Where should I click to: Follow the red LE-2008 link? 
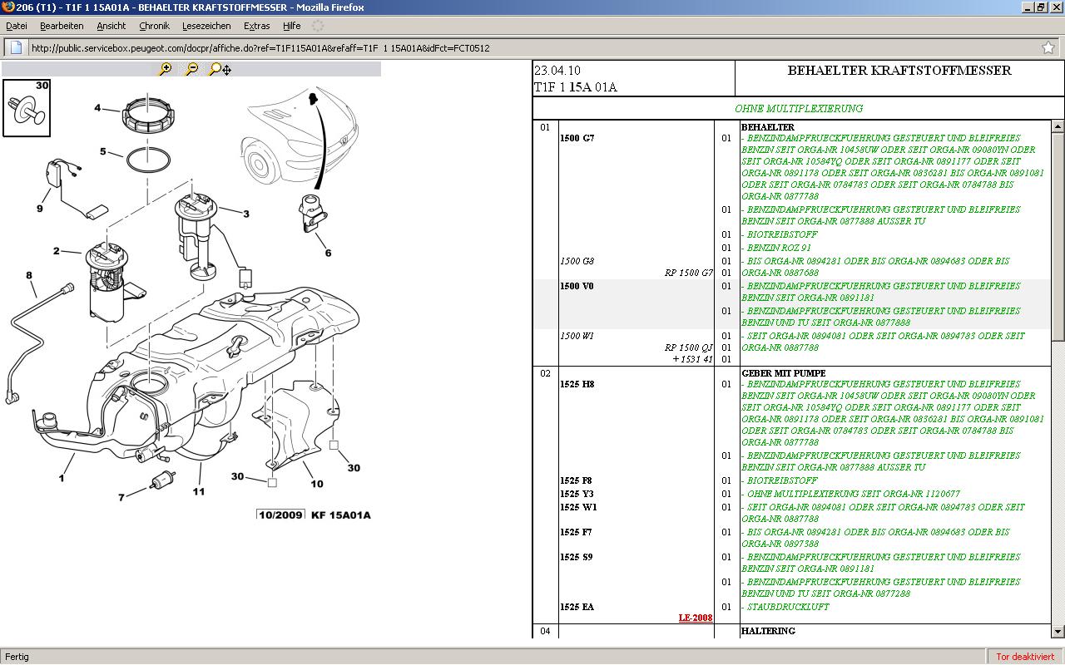coord(696,618)
